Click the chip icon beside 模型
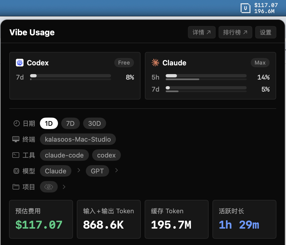This screenshot has width=286, height=245. (16, 171)
